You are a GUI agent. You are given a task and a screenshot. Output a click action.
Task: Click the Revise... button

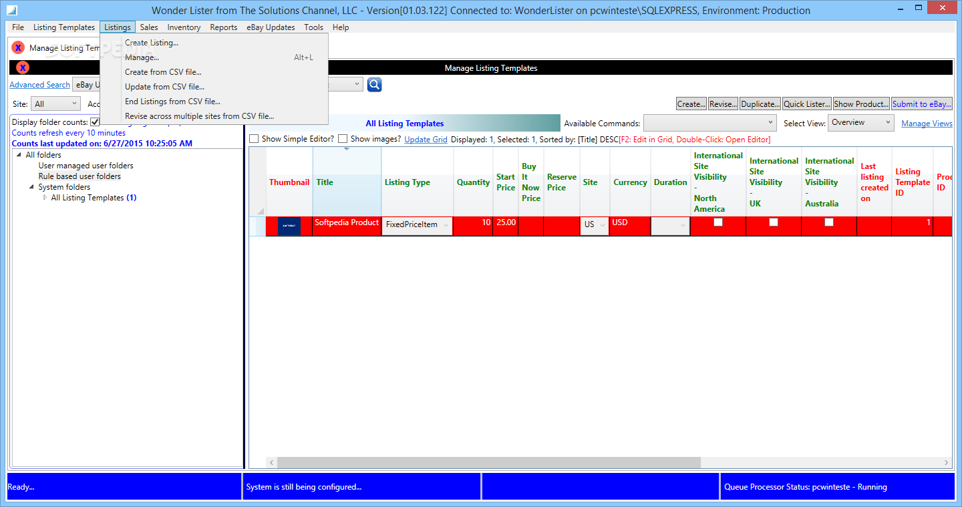click(723, 104)
